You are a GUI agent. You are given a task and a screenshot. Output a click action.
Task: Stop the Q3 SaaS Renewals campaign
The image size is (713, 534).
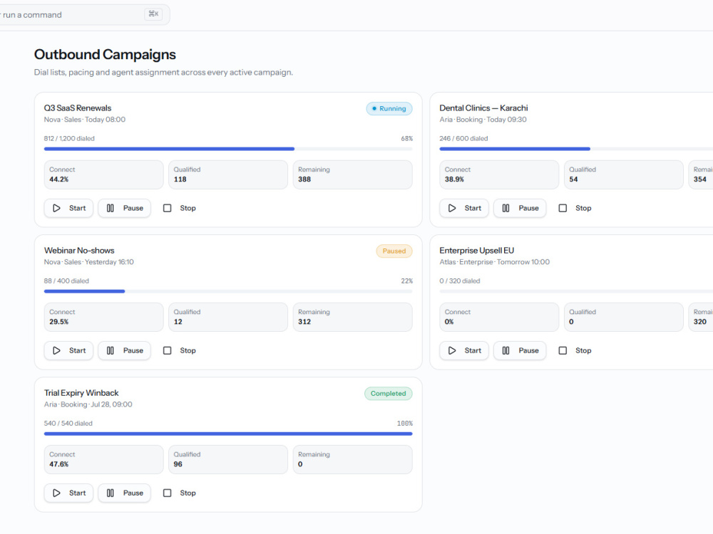[x=180, y=208]
